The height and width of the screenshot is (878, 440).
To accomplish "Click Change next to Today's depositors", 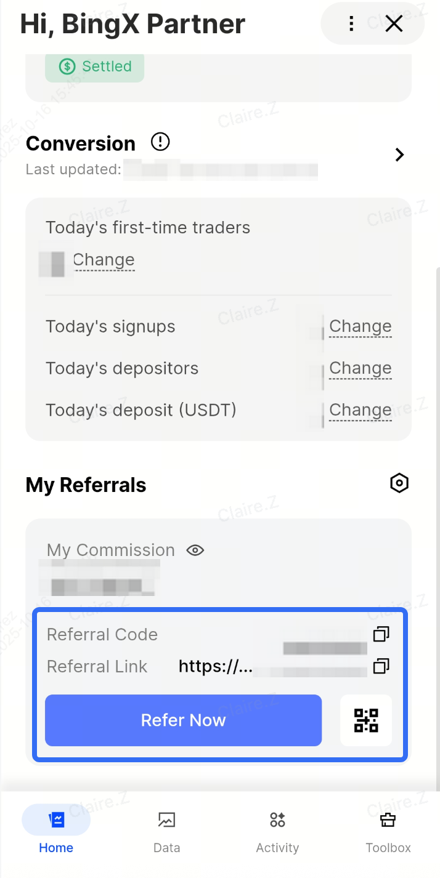I will pos(360,368).
